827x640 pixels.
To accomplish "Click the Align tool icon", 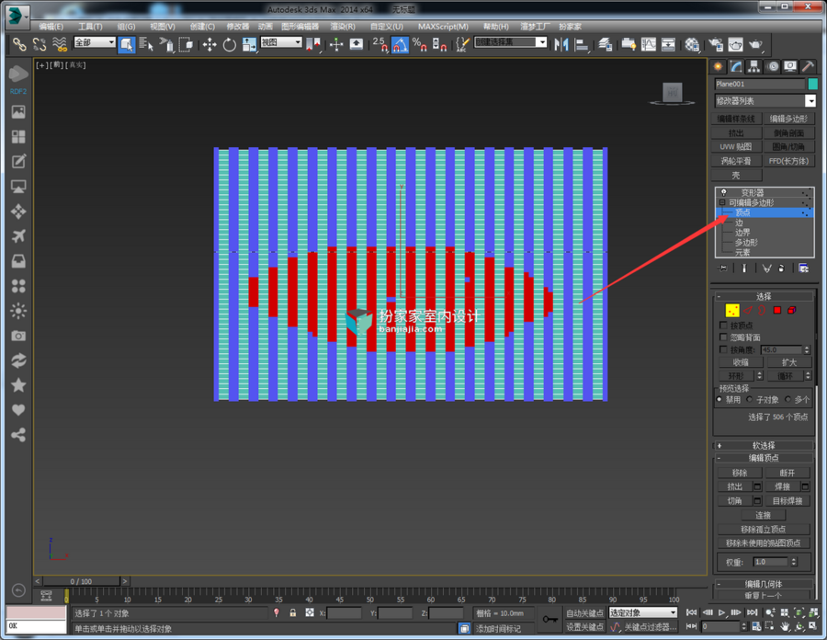I will 582,45.
